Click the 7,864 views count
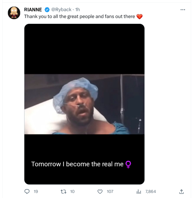Viewport: 195px width, 198px height. click(151, 191)
